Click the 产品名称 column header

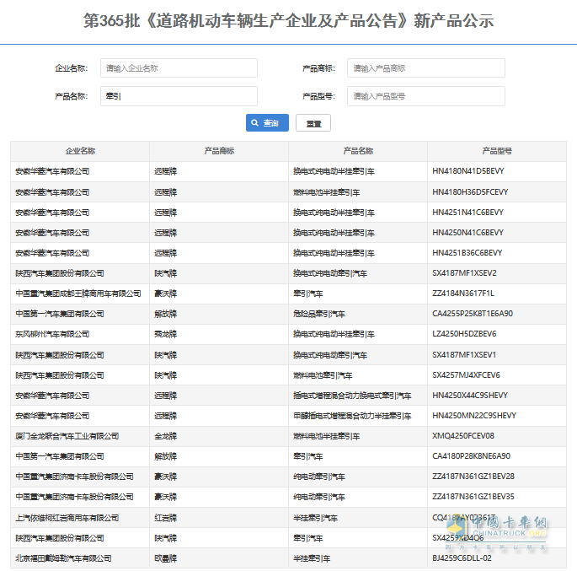(x=358, y=151)
